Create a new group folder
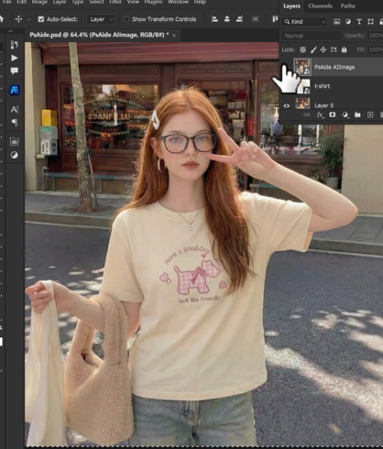This screenshot has height=449, width=383. pos(357,115)
